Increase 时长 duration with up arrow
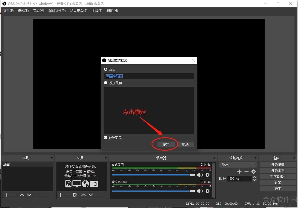Screen dimensions: 298x208 coord(254,177)
